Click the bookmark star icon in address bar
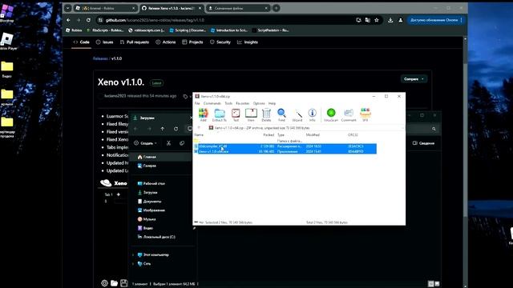 pos(377,20)
